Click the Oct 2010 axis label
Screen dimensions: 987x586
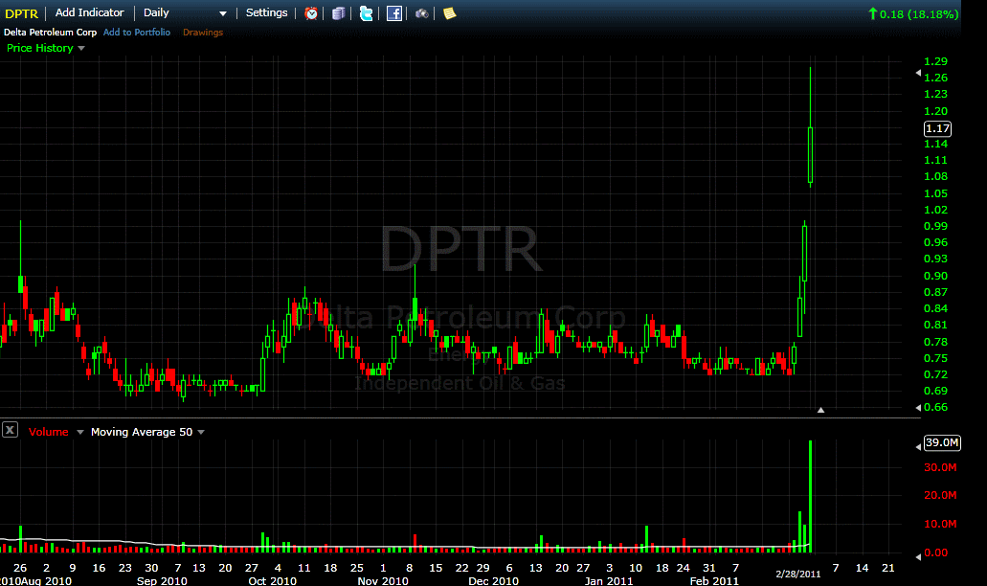point(272,580)
